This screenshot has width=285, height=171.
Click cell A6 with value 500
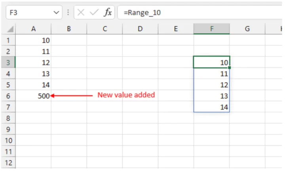tap(33, 96)
